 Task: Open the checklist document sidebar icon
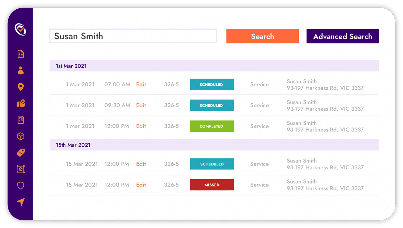pyautogui.click(x=21, y=54)
